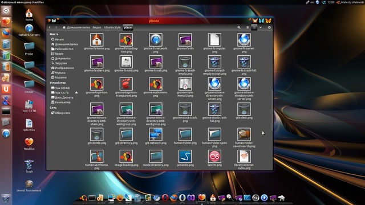
Task: Select inode-directory.png file
Action: (156, 157)
